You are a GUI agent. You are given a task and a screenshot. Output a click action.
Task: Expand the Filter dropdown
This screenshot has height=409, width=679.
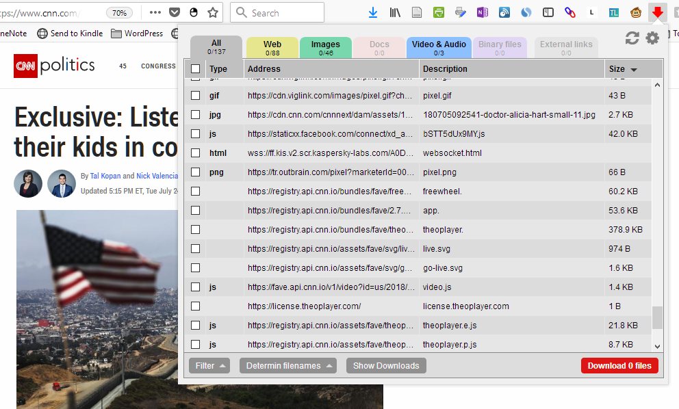(209, 366)
